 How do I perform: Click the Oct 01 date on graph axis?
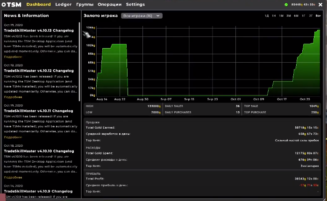click(x=235, y=99)
